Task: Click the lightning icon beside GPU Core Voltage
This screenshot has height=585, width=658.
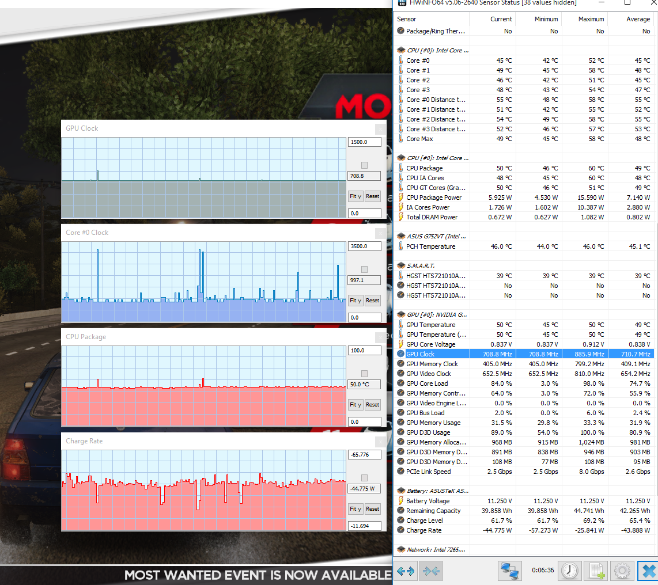Action: click(x=401, y=344)
